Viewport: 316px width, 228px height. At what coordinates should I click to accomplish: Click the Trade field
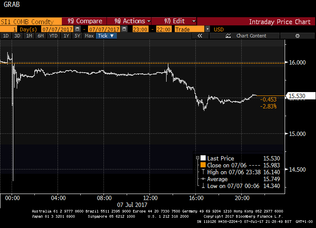pyautogui.click(x=190, y=29)
